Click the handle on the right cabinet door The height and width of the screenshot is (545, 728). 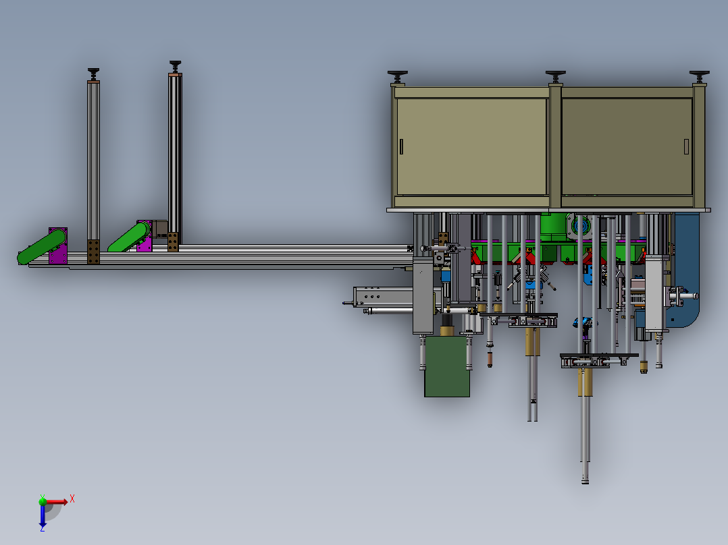pos(686,146)
